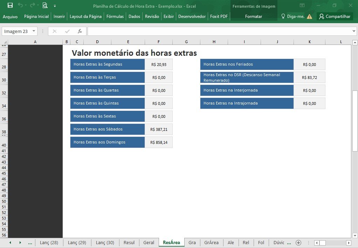Go to previous sheet with left arrow

coord(10,242)
